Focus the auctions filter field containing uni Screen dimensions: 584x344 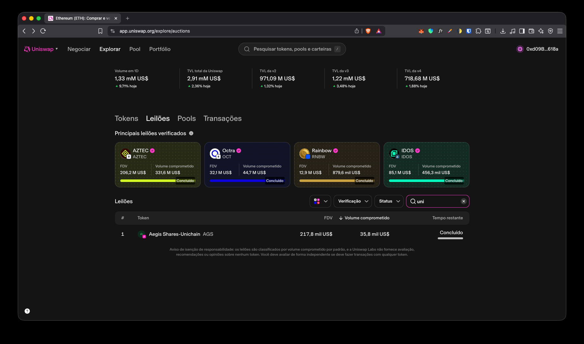(437, 201)
